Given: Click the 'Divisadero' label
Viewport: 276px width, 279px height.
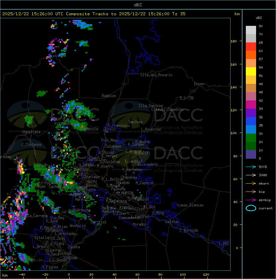Looking at the screenshot, I should pyautogui.click(x=147, y=164).
